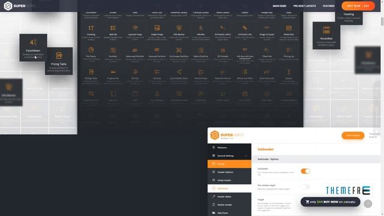The image size is (384, 216).
Task: Select Header Styles in the sidebar
Action: tap(229, 197)
